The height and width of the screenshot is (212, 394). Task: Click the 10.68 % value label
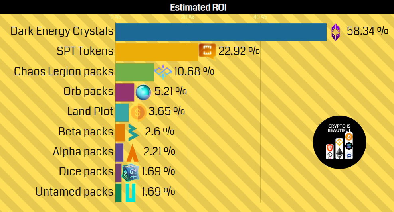(194, 71)
